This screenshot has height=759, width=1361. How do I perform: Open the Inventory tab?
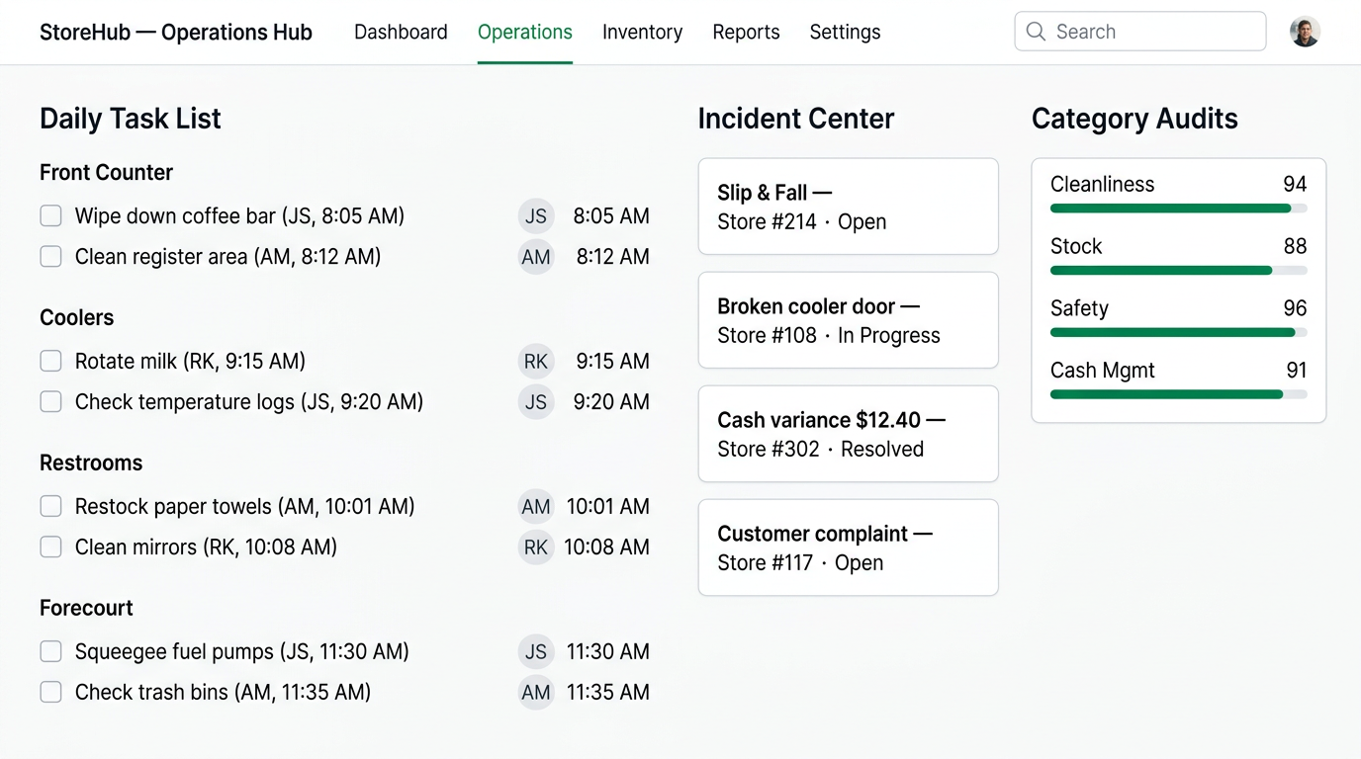642,32
